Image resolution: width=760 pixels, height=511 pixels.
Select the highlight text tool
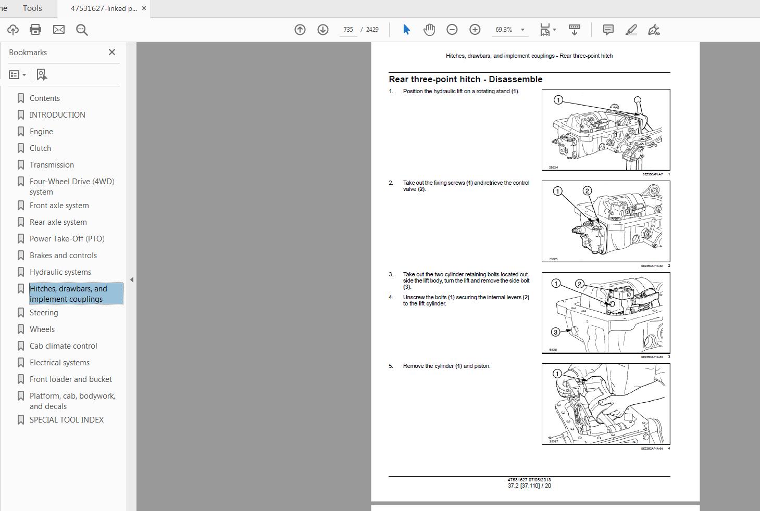tap(631, 30)
